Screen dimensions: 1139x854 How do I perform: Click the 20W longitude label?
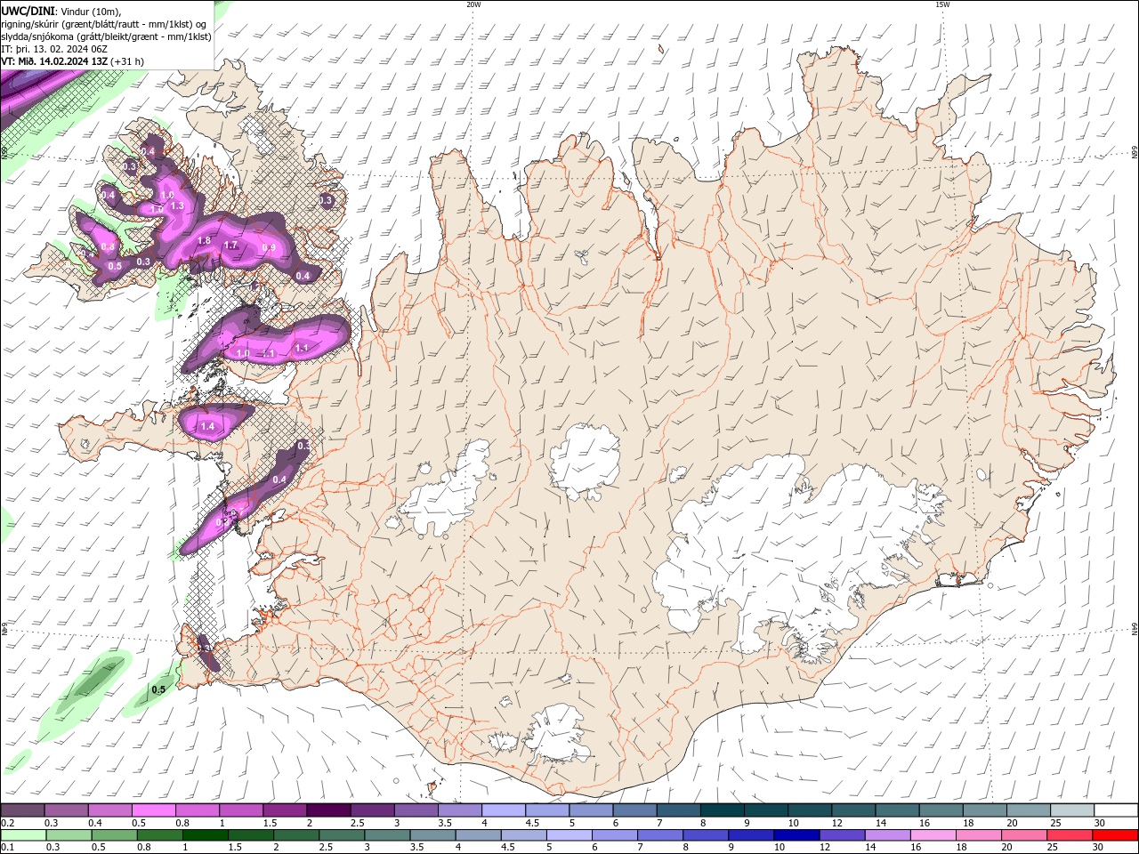pyautogui.click(x=473, y=4)
